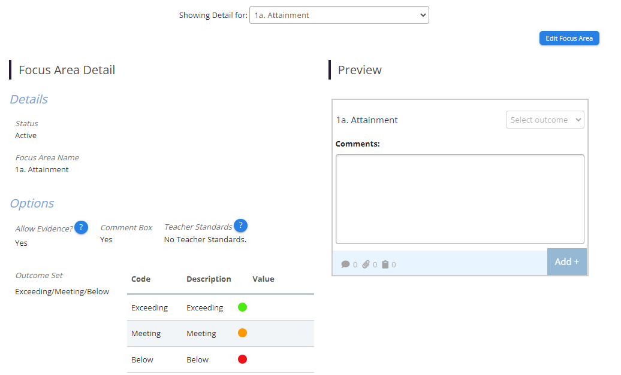Click the Edit Focus Area button
The height and width of the screenshot is (375, 621).
pyautogui.click(x=569, y=38)
